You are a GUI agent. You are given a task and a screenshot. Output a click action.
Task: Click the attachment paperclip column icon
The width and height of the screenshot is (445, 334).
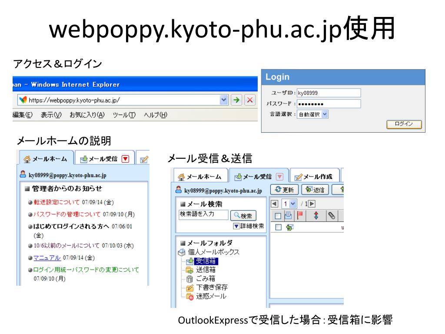pyautogui.click(x=332, y=216)
